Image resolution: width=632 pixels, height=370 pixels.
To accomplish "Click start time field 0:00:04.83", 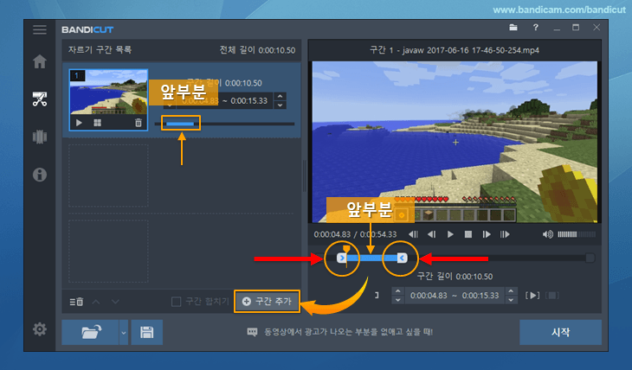I will click(429, 296).
